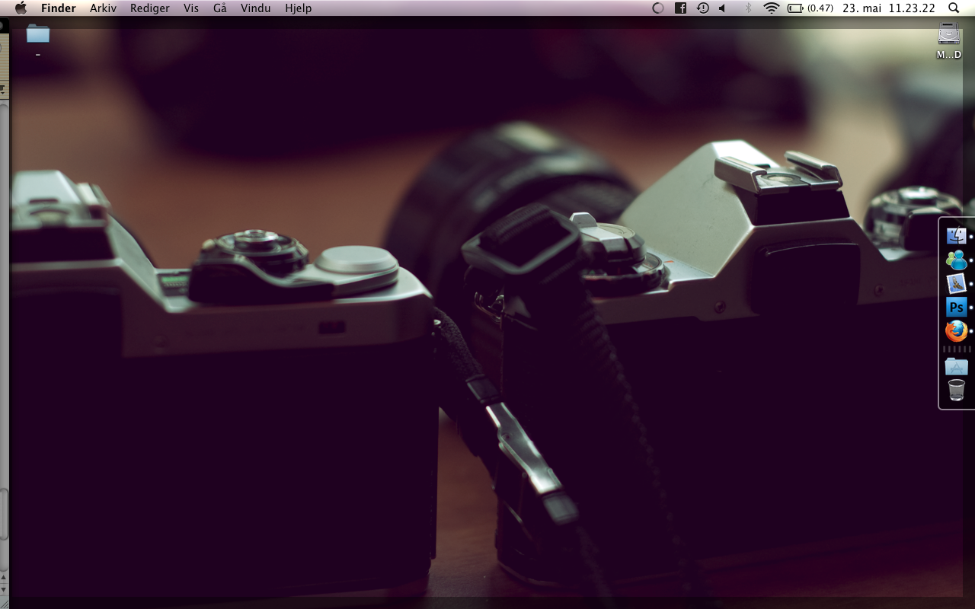Click the spinning sync circle menu bar icon
The image size is (975, 609).
click(x=659, y=8)
